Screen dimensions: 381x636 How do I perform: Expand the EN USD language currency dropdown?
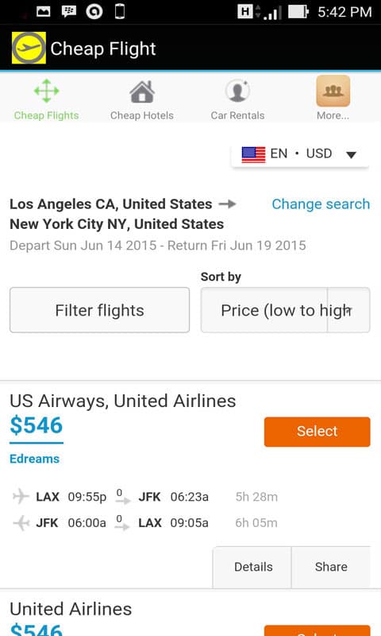300,154
